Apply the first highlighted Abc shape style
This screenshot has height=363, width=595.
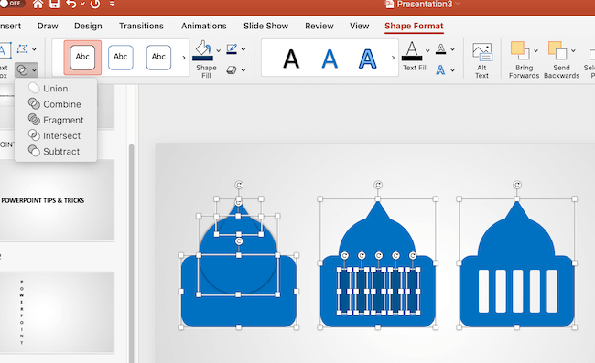(82, 58)
